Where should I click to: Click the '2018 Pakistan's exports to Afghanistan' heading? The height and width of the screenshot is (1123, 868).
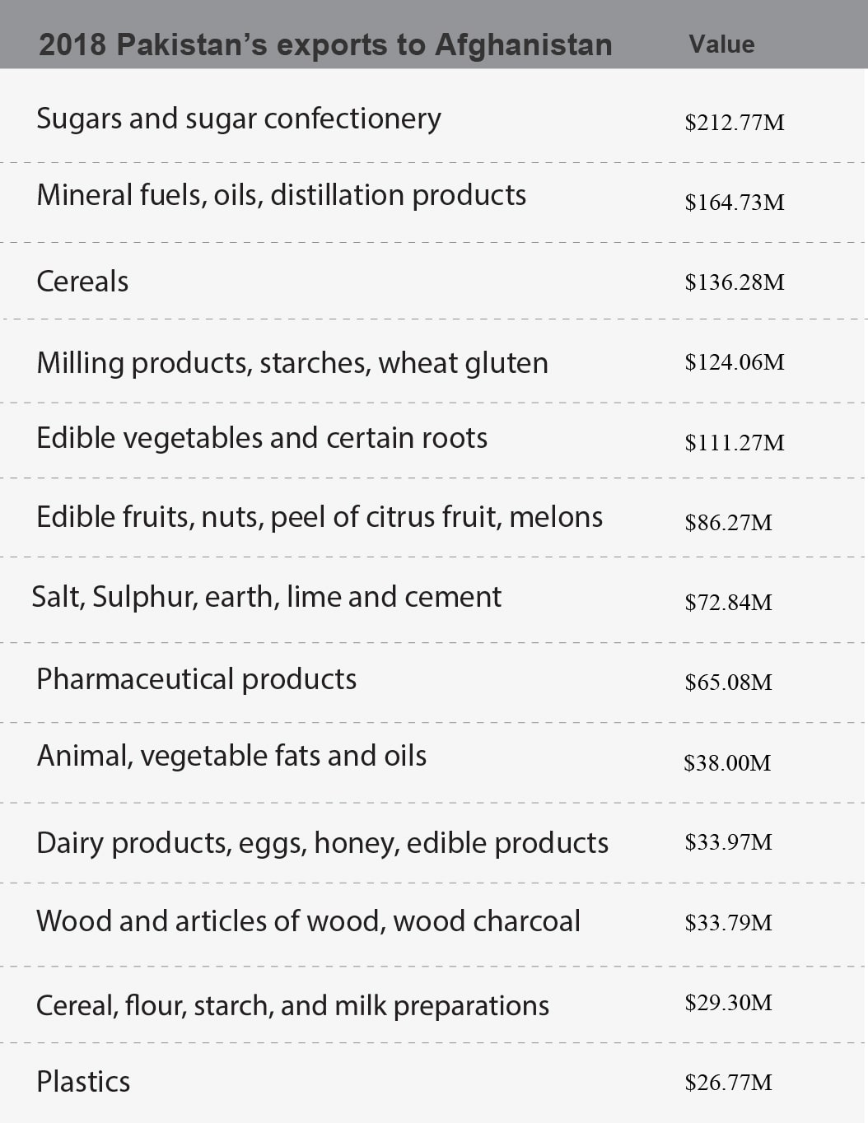pos(325,44)
